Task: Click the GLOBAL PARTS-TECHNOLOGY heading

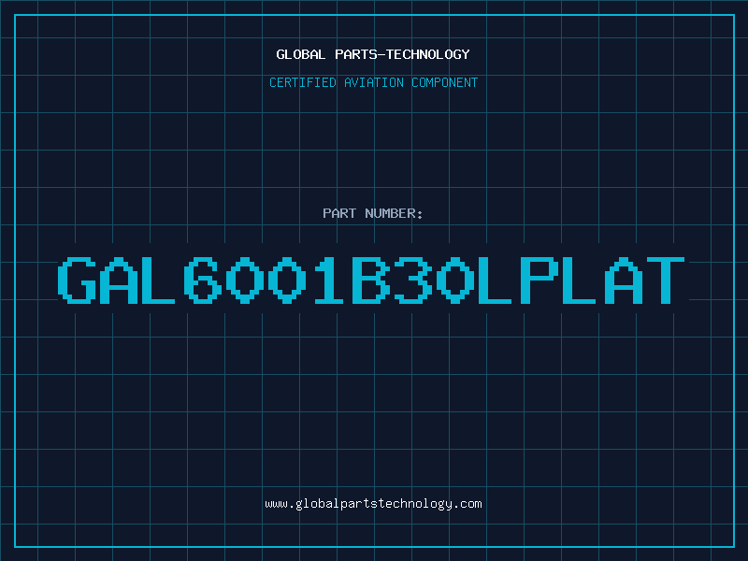Action: point(373,54)
